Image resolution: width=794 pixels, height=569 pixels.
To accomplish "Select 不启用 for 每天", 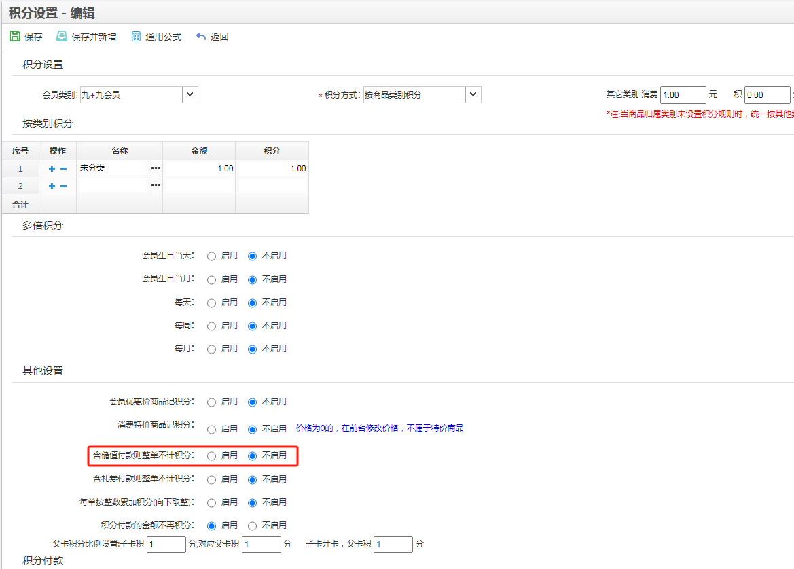I will (252, 303).
